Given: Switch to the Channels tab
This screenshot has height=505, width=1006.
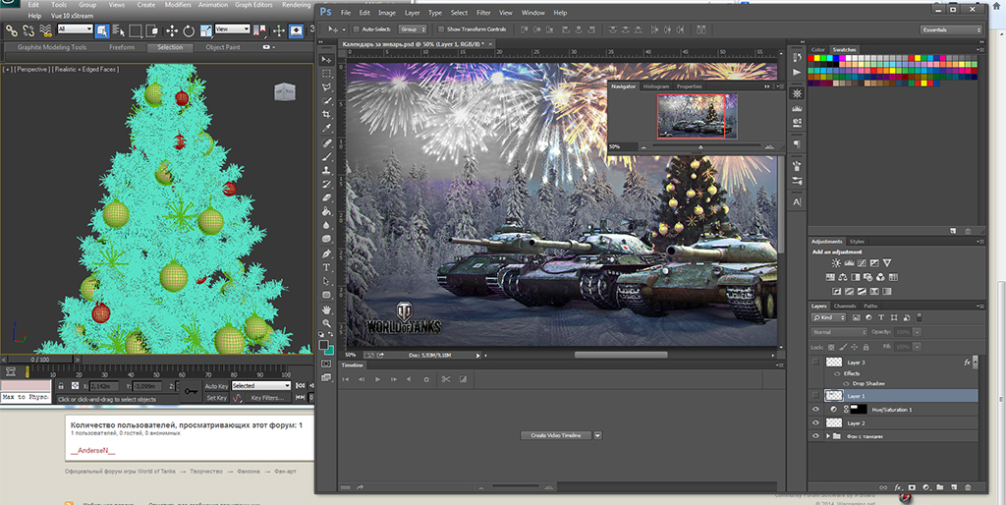Looking at the screenshot, I should pos(845,307).
